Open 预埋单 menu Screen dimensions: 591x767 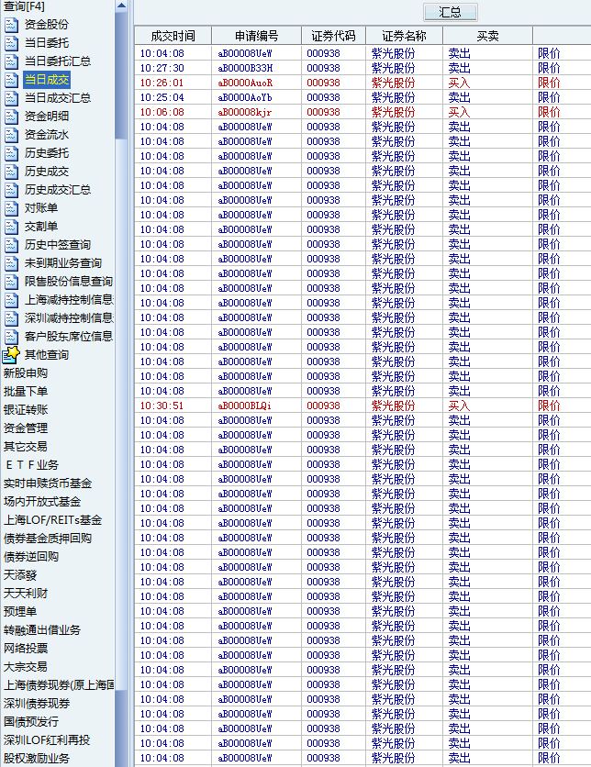coord(20,611)
